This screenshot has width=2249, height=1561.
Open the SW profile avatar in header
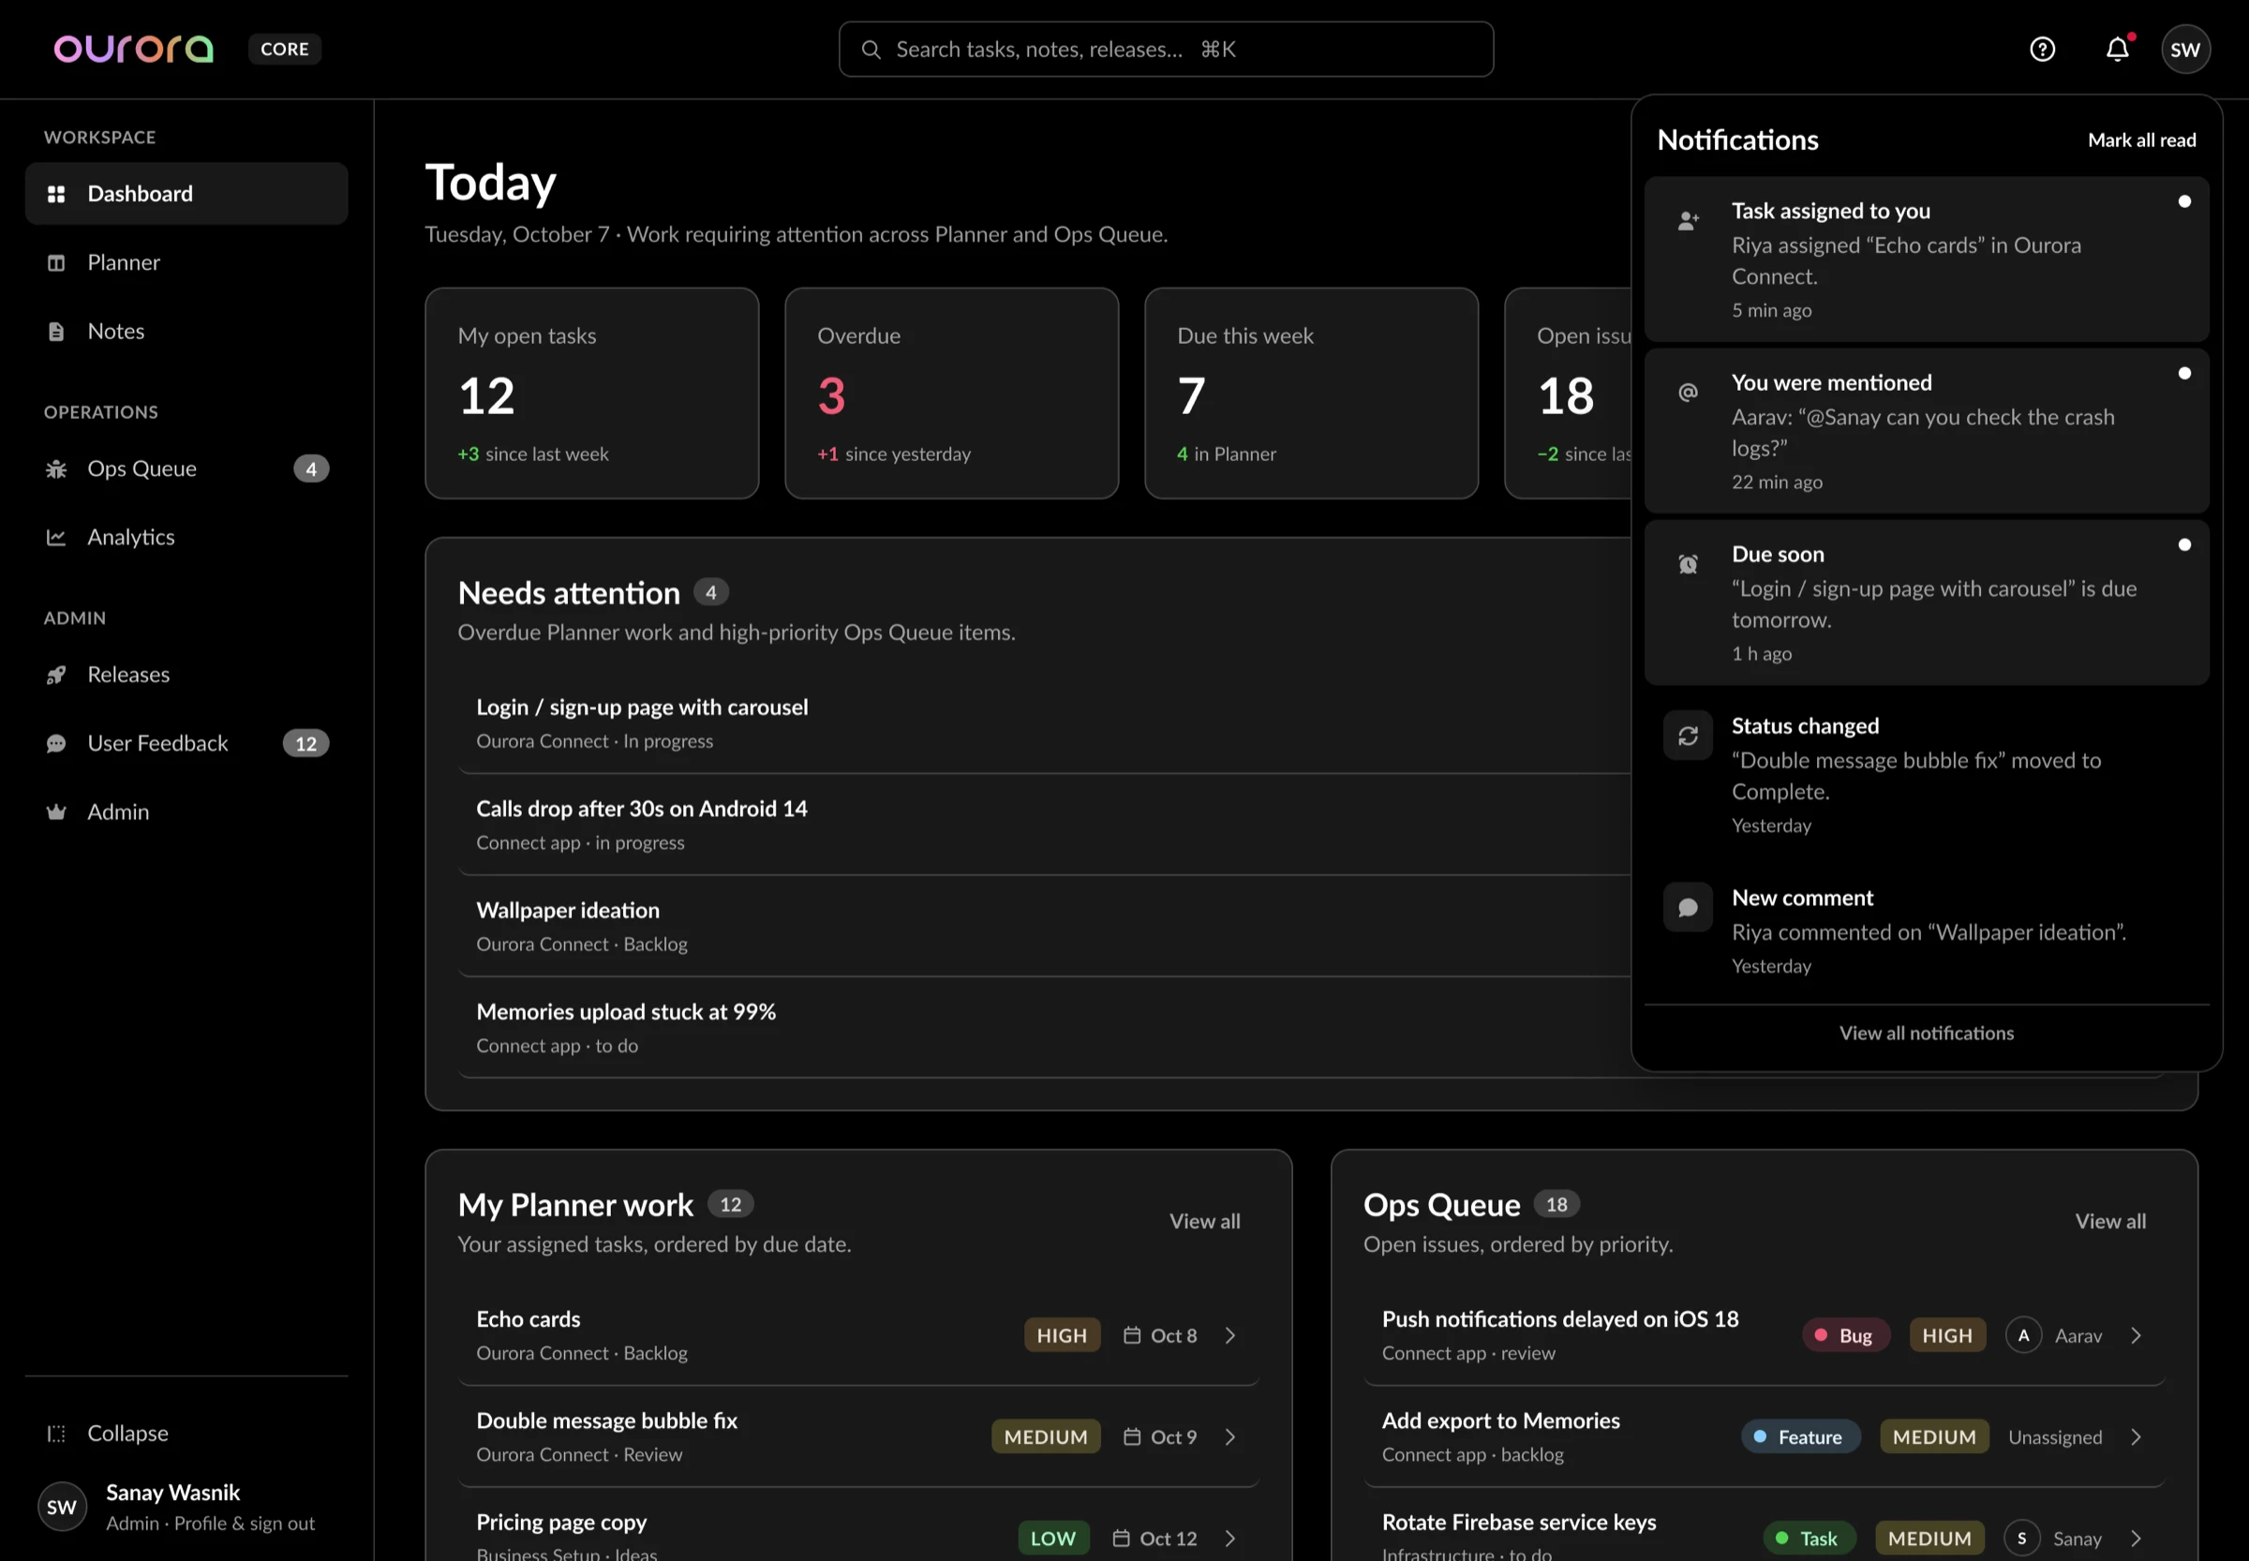(2185, 49)
